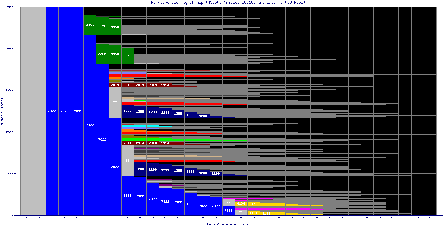The image size is (443, 226).
Task: Click the bright green band in hop 9 column
Action: point(128,139)
